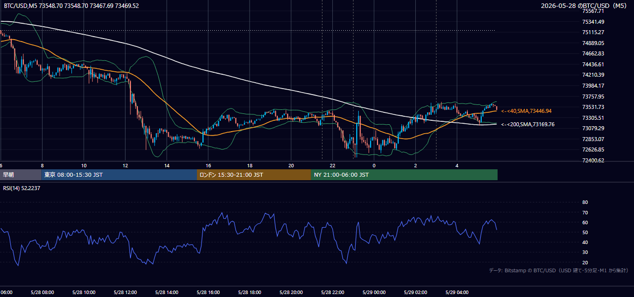634x297 pixels.
Task: Click price axis value 74436.61
Action: point(593,64)
